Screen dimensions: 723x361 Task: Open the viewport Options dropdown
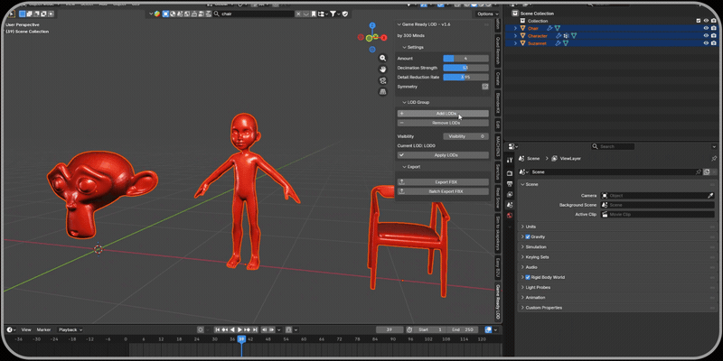click(x=487, y=14)
